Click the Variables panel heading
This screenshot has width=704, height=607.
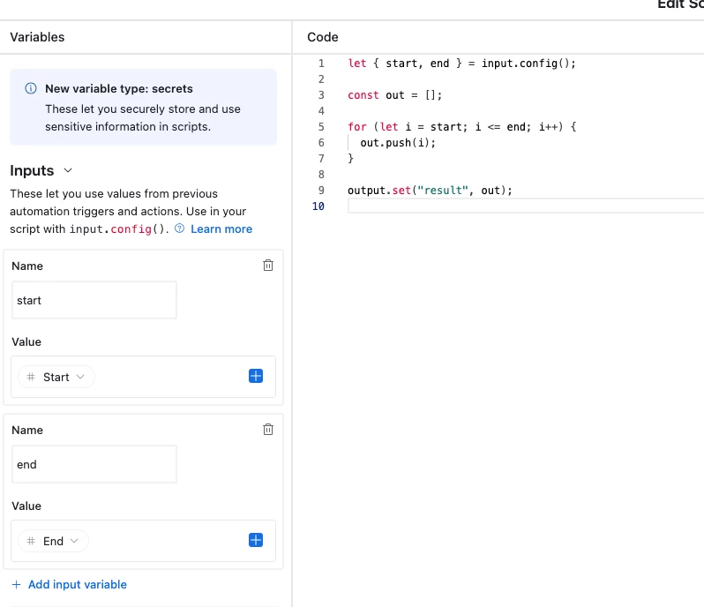tap(37, 37)
